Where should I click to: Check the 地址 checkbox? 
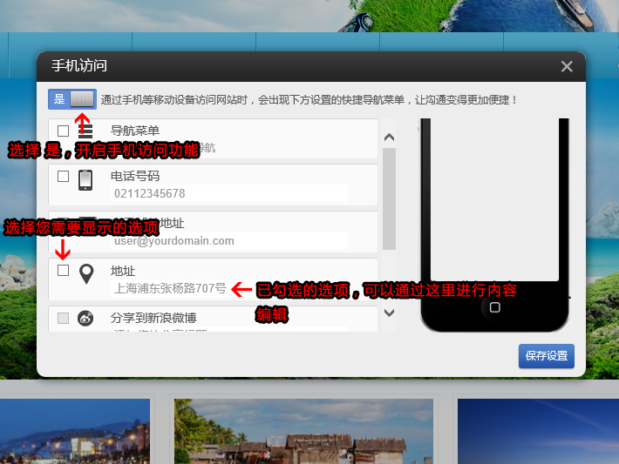coord(63,271)
